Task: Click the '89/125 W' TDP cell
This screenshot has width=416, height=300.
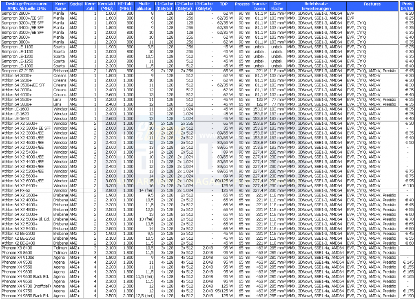Action: click(224, 181)
